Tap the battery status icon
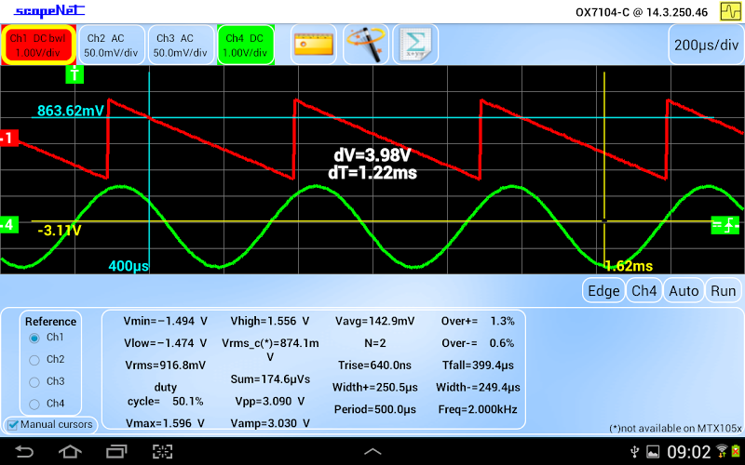 click(736, 451)
